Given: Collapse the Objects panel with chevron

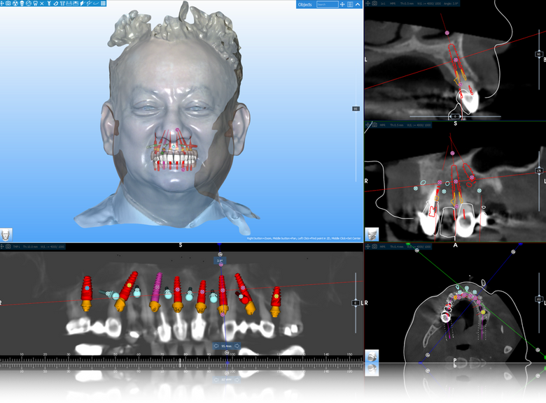Looking at the screenshot, I should coord(359,4).
